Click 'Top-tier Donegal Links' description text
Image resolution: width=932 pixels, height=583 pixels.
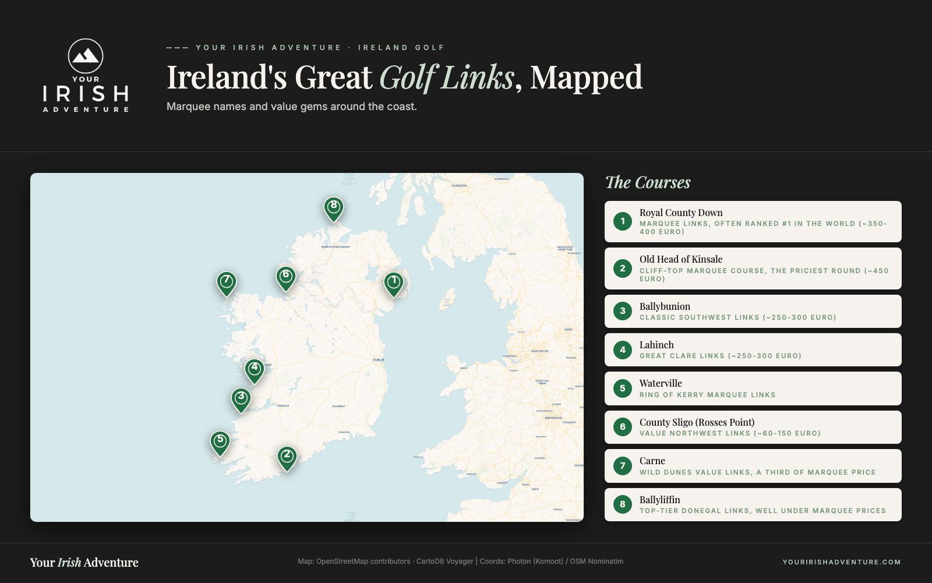tap(762, 511)
